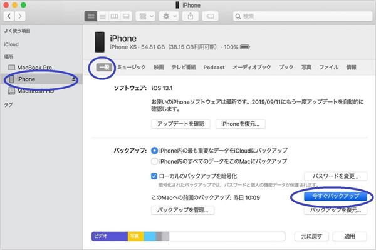Click the パスワードを変更 button

tap(335, 176)
